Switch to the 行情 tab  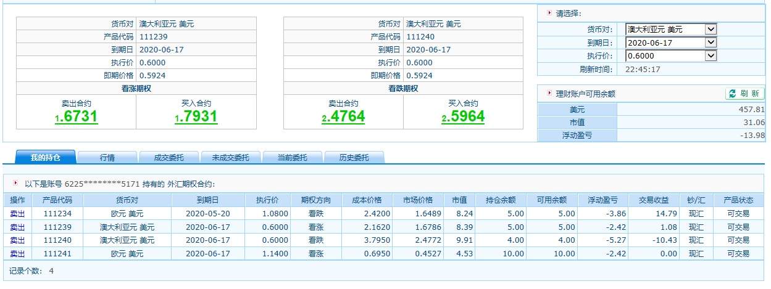[107, 157]
